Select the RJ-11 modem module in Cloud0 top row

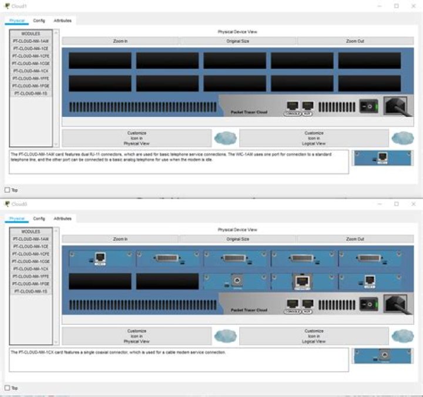coord(100,258)
